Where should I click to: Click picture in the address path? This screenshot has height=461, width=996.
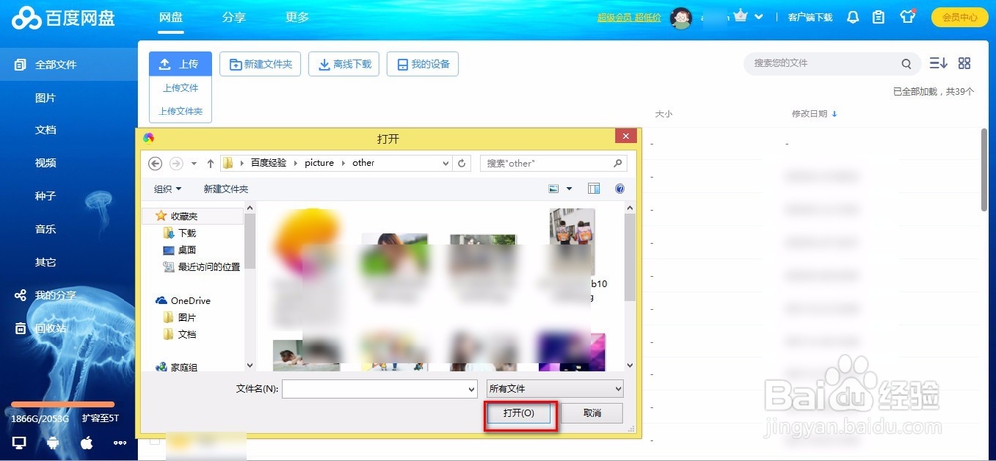[x=319, y=163]
